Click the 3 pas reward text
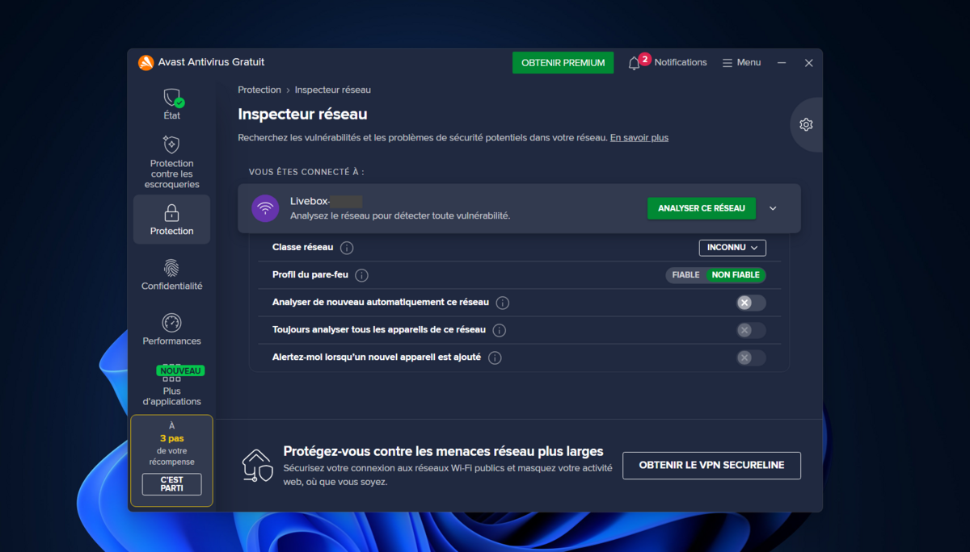970x552 pixels. pos(171,439)
